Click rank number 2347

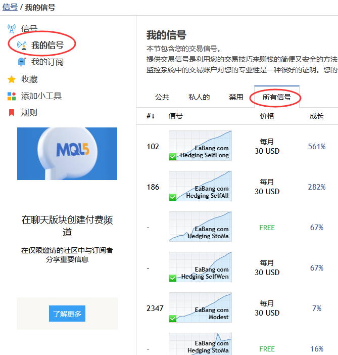pos(155,308)
